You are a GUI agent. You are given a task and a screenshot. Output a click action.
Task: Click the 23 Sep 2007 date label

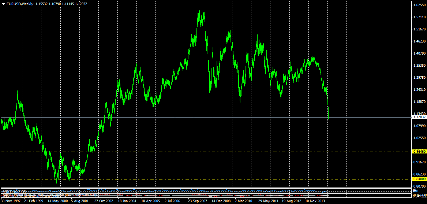(198, 201)
